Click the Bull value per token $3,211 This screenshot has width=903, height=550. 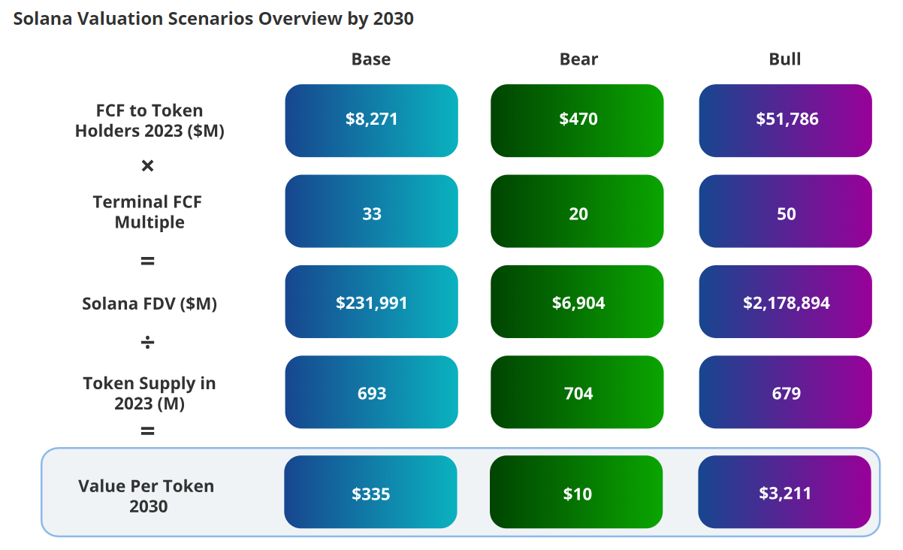click(x=784, y=492)
